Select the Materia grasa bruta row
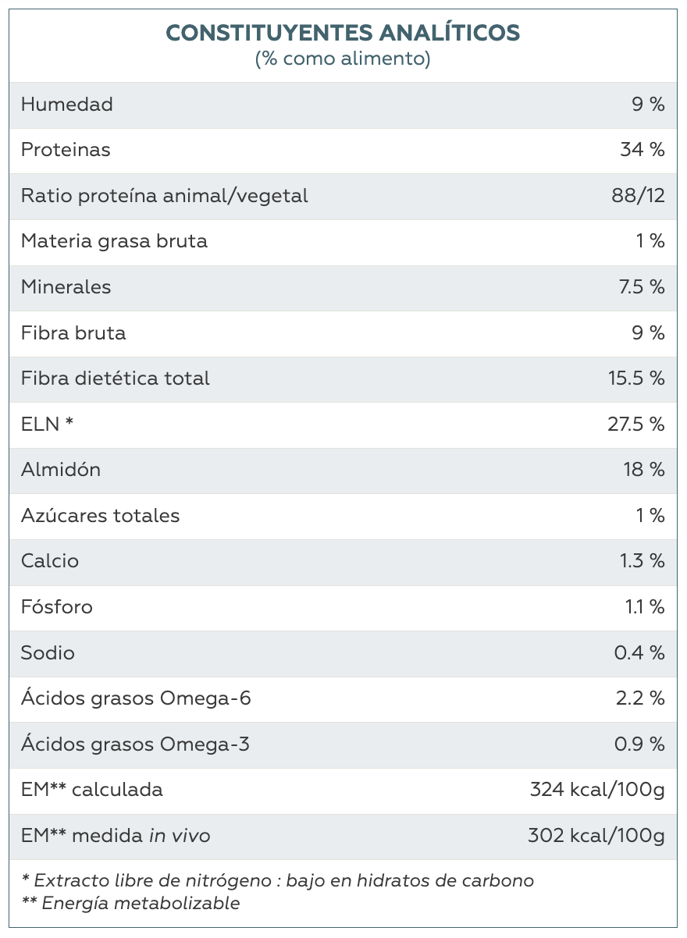 (x=343, y=241)
